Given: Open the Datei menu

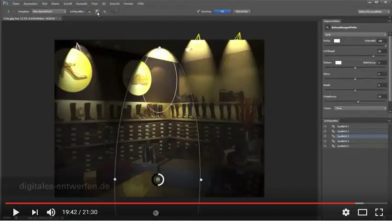Looking at the screenshot, I should pyautogui.click(x=16, y=4).
